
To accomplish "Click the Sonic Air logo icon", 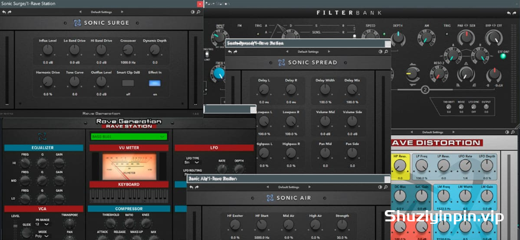I will (270, 198).
